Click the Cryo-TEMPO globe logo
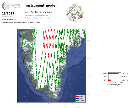This screenshot has width=129, height=108. pos(6,6)
